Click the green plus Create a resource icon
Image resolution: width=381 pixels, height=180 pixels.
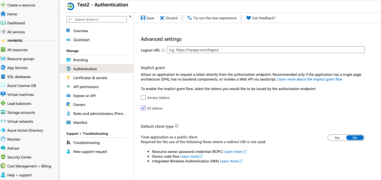pyautogui.click(x=3, y=5)
